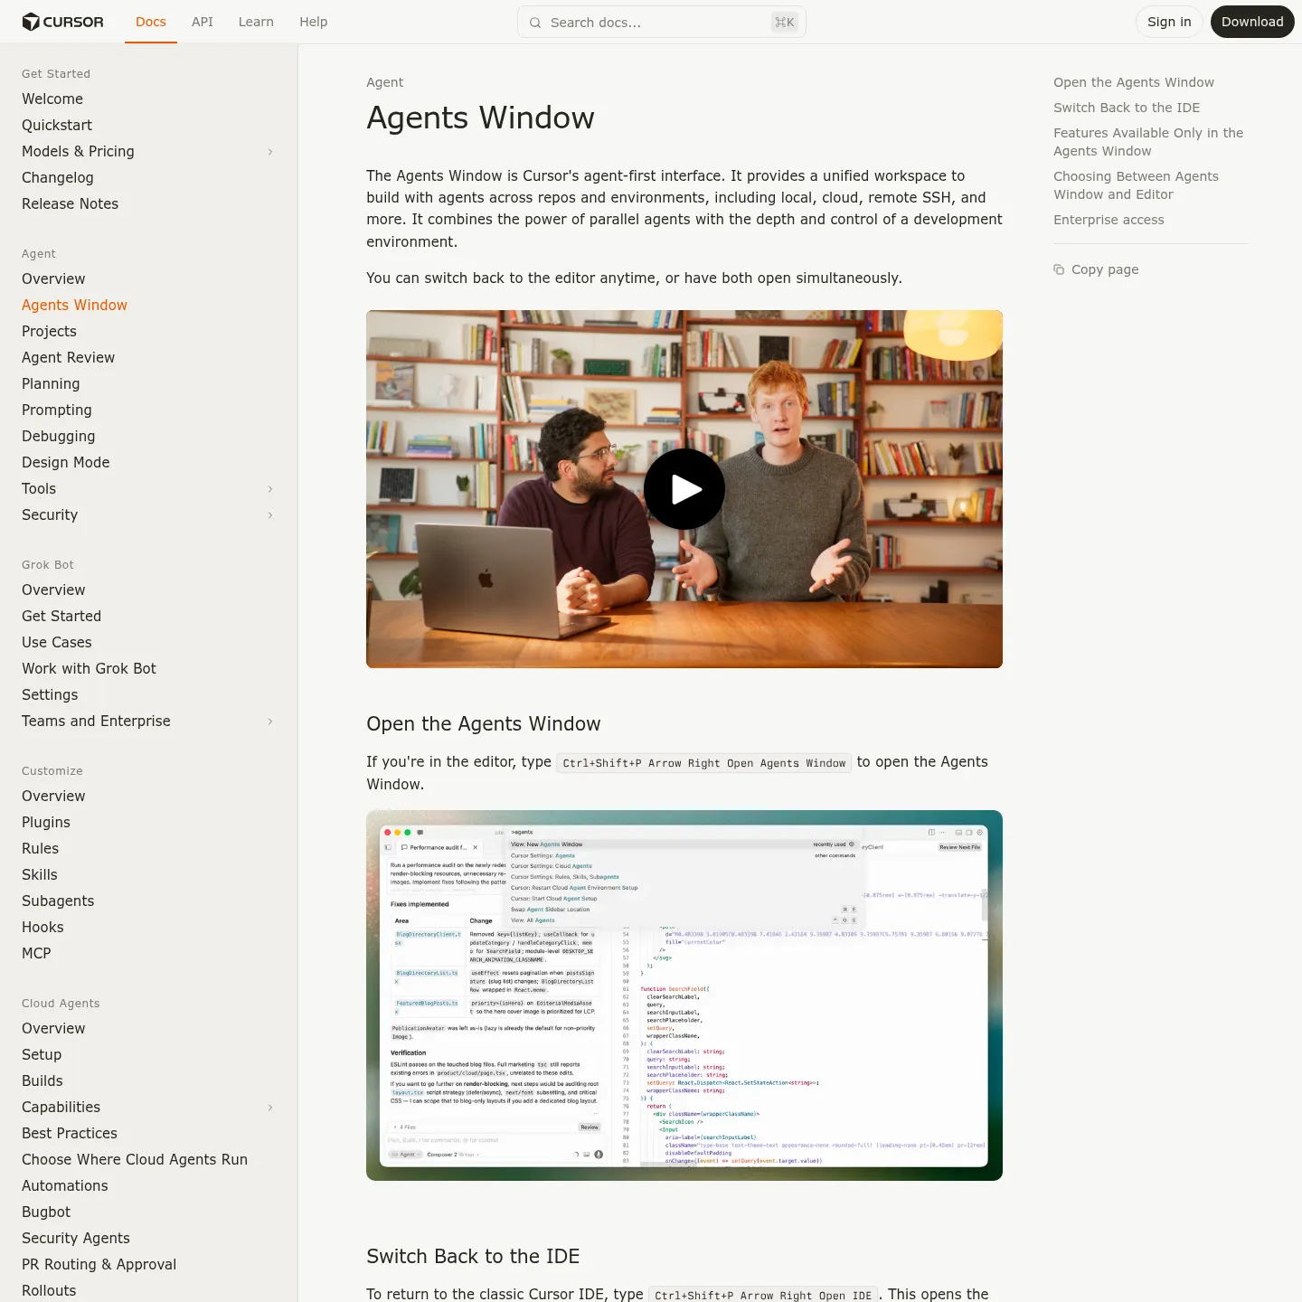Open the Agents Window screenshot image
Screen dimensions: 1302x1302
(684, 995)
